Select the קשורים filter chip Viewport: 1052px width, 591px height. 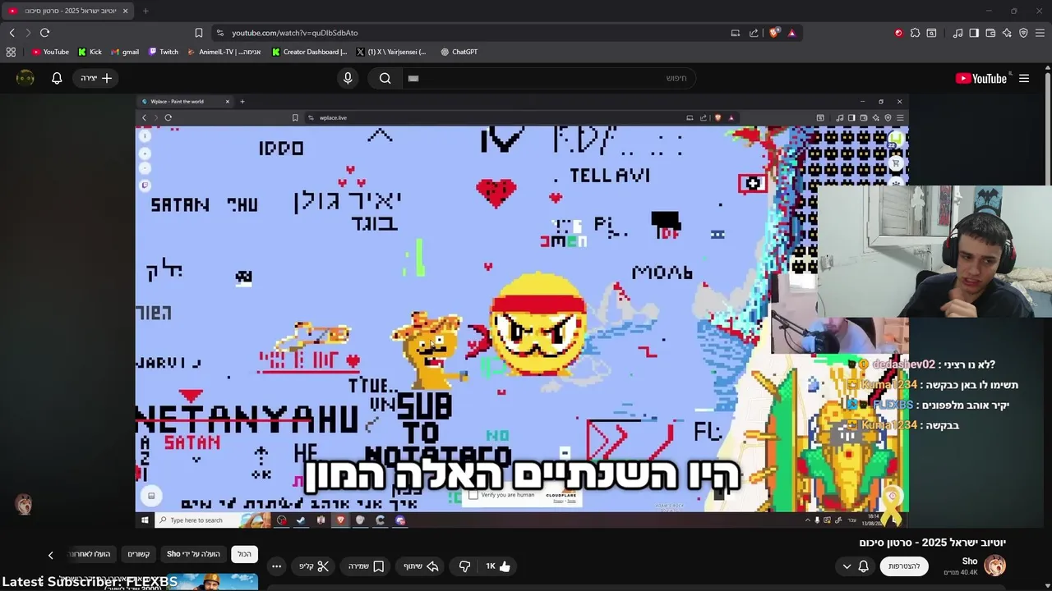[138, 554]
